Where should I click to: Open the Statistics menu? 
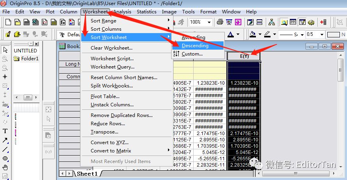tap(147, 12)
